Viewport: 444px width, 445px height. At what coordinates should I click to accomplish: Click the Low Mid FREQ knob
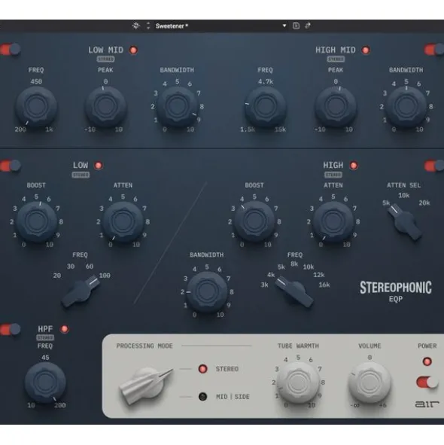click(x=36, y=106)
